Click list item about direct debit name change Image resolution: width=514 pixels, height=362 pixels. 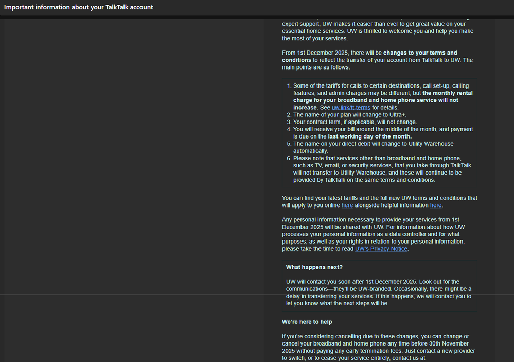[373, 147]
